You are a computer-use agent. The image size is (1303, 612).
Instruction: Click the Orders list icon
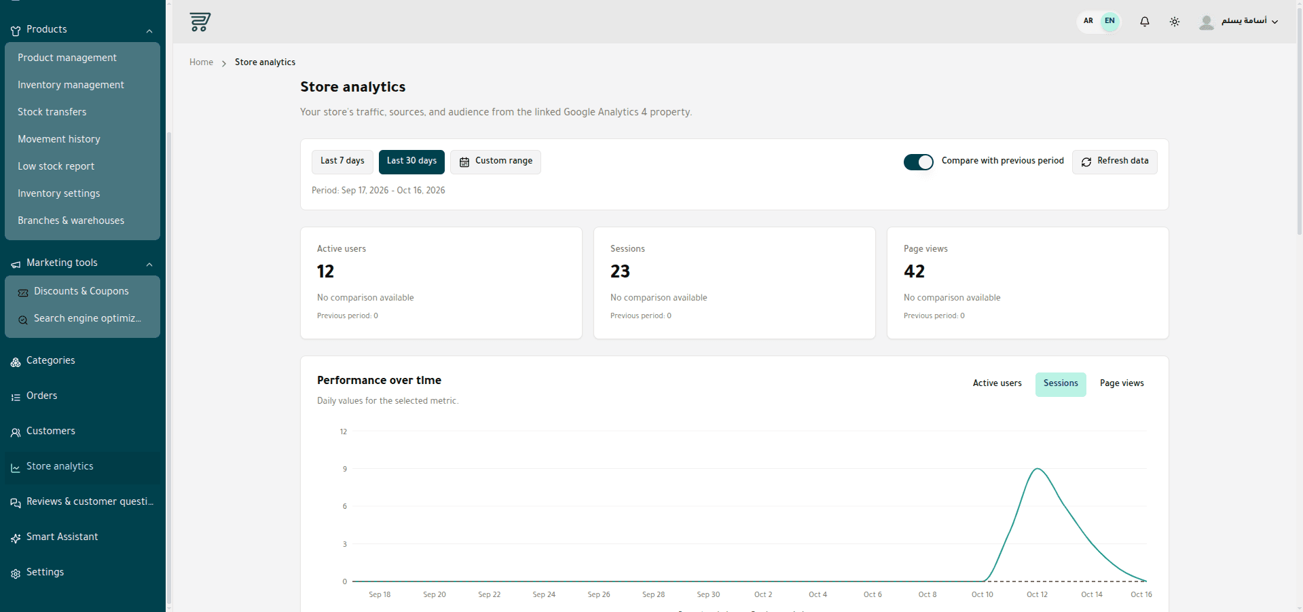pos(16,397)
